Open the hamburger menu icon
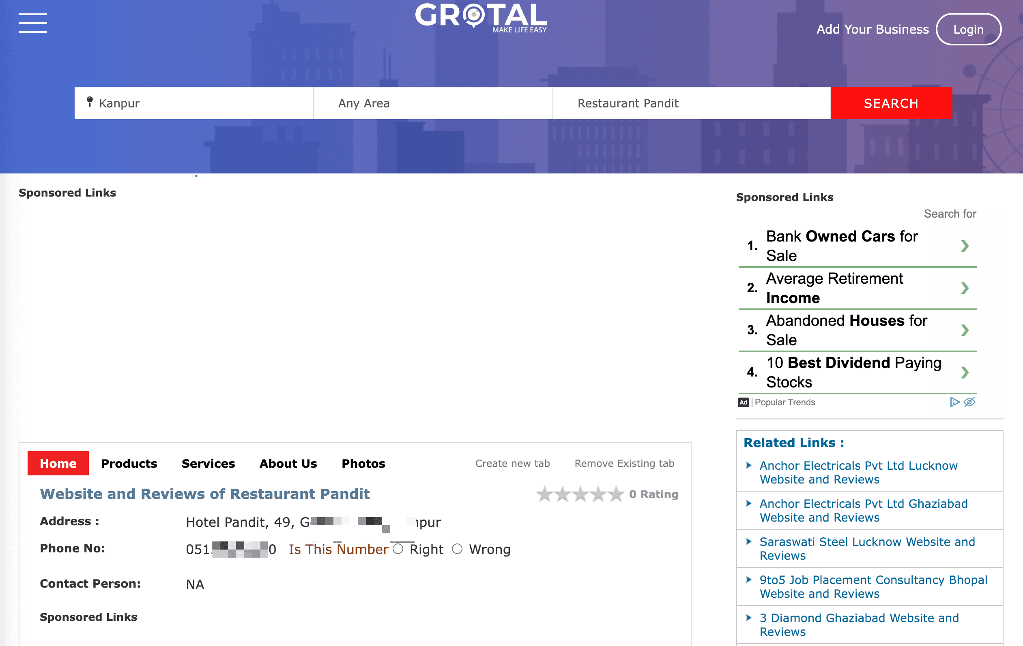Viewport: 1023px width, 646px height. click(33, 23)
